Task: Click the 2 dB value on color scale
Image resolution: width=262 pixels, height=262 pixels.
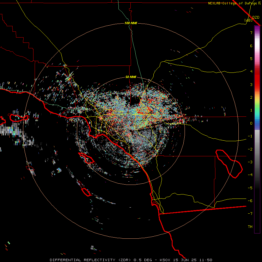Action: pyautogui.click(x=251, y=98)
